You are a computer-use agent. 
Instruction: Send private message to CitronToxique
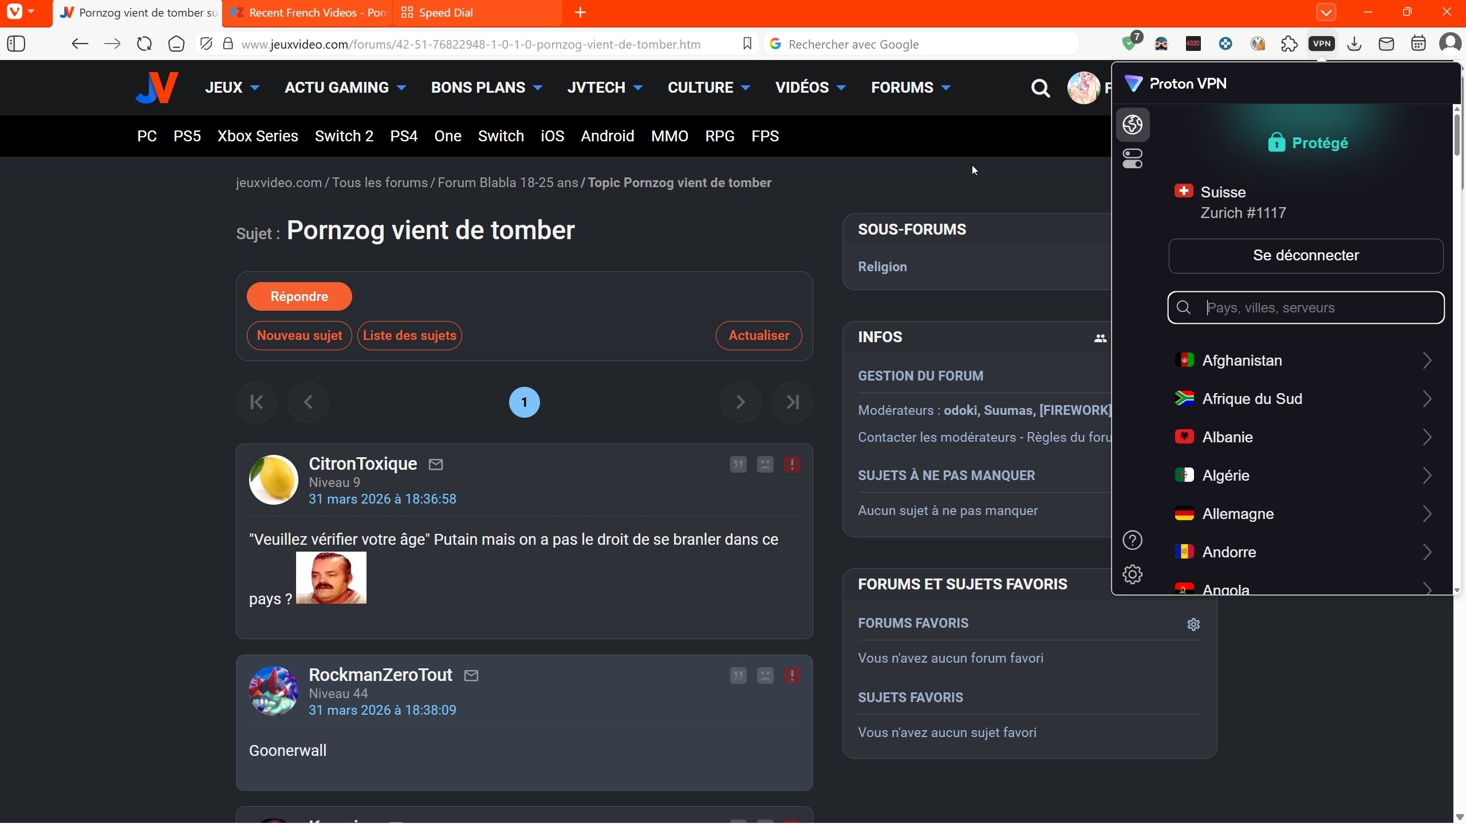click(x=436, y=464)
